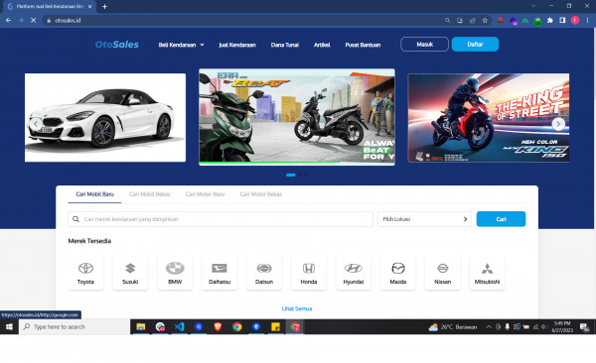Open a new browser tab
The height and width of the screenshot is (363, 596).
[x=104, y=7]
